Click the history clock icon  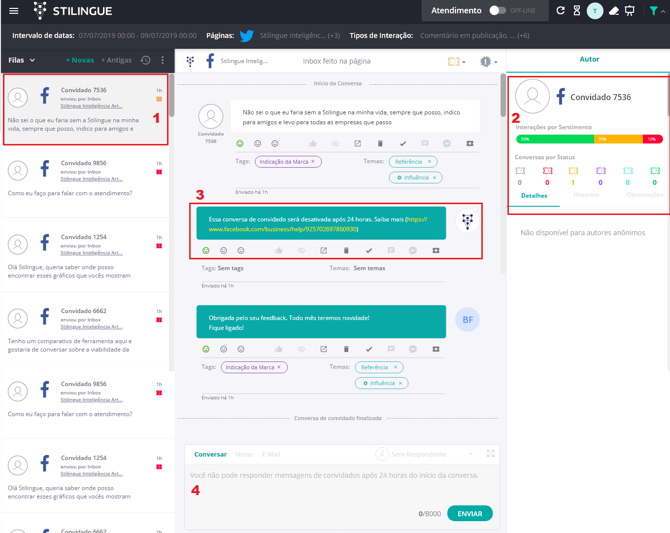click(x=145, y=60)
